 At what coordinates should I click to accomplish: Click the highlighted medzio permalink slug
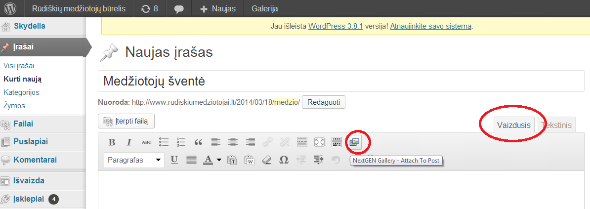(x=286, y=102)
